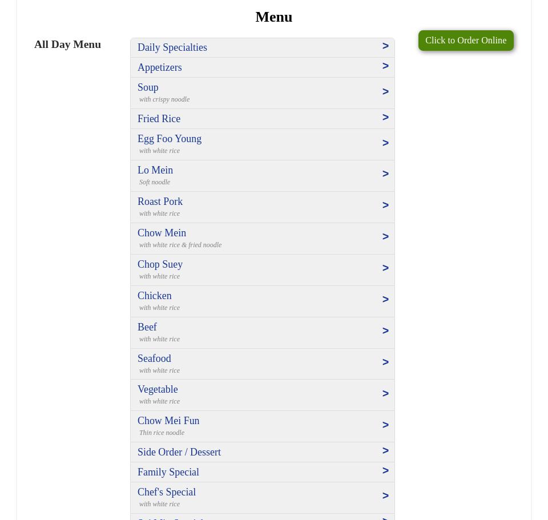Screen dimensions: 548x520
Task: Expand the Beef section
Action: [263, 332]
